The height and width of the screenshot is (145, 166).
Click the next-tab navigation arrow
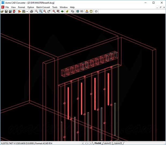click(88, 143)
